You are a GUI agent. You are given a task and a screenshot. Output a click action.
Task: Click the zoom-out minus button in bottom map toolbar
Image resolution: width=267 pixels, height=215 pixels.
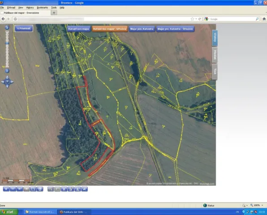[13, 189]
